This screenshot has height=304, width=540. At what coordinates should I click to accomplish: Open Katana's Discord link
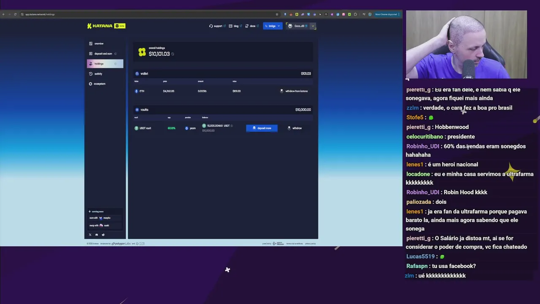(x=96, y=235)
